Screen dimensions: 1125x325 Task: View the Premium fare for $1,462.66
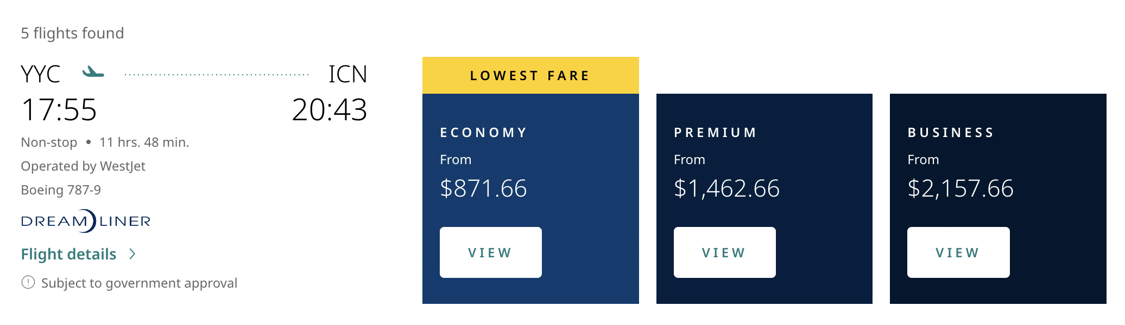click(724, 252)
